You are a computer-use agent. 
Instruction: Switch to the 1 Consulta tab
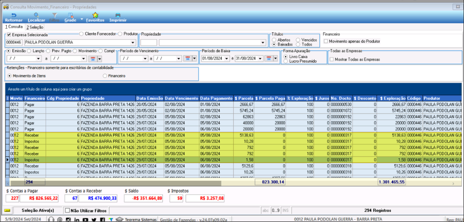tap(14, 27)
